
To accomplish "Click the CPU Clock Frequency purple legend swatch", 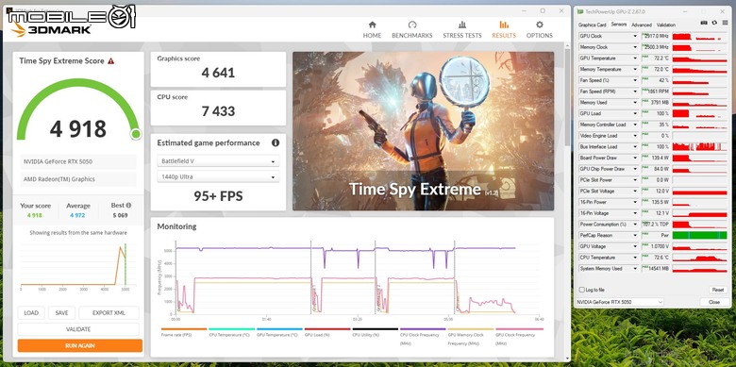I will pos(423,329).
